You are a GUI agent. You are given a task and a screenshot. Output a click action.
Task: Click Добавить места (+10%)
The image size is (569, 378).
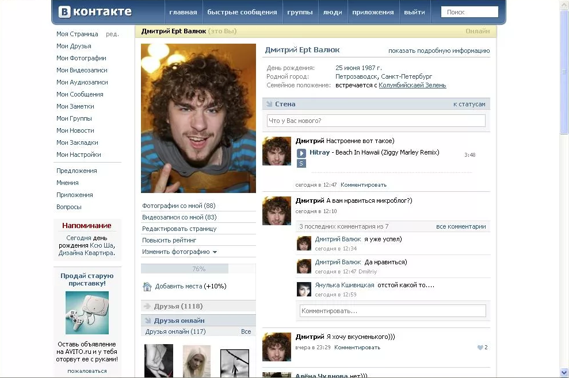click(x=190, y=286)
